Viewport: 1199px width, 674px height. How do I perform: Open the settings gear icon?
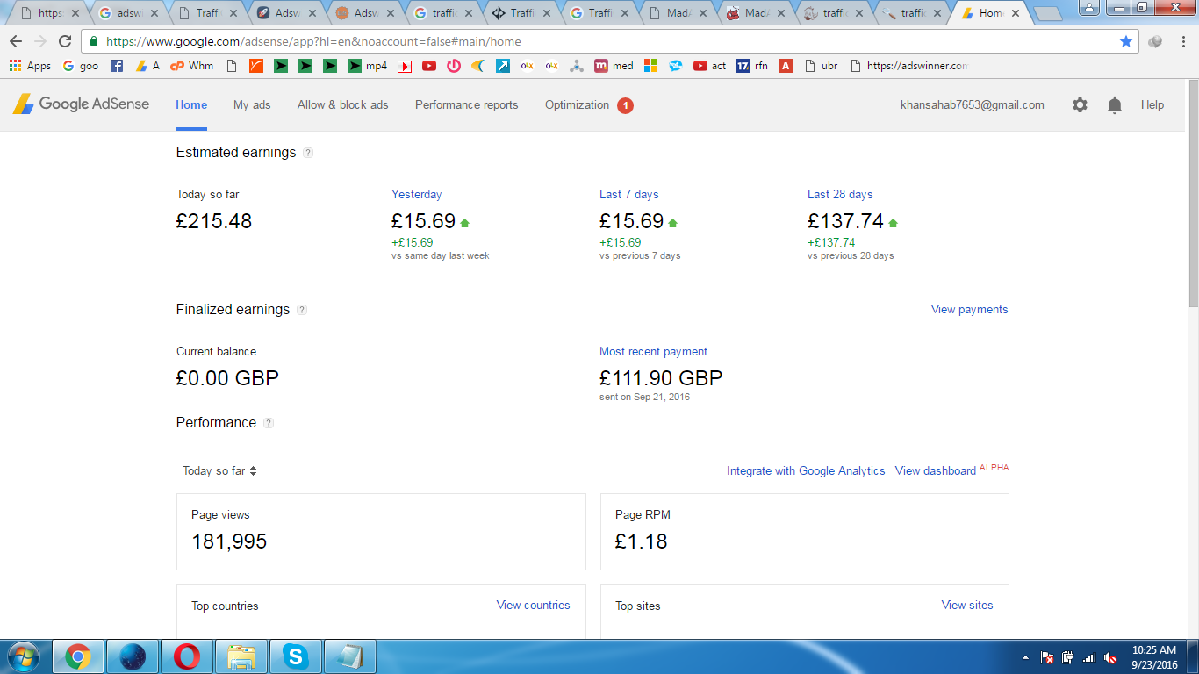[x=1080, y=104]
